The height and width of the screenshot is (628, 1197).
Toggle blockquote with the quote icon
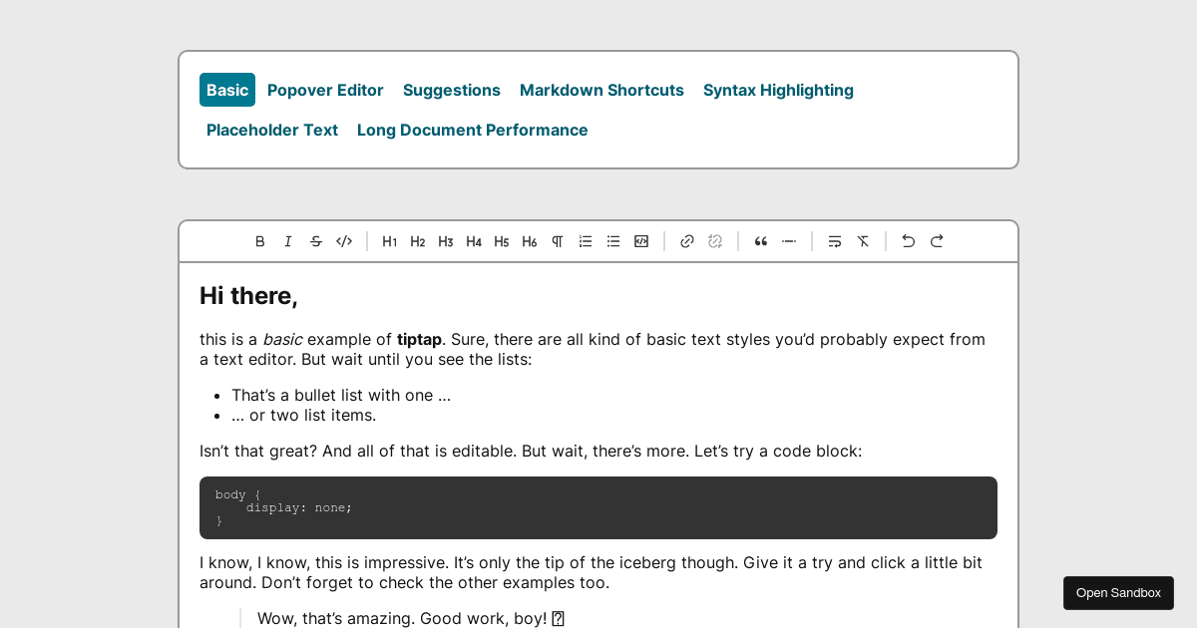pos(761,241)
